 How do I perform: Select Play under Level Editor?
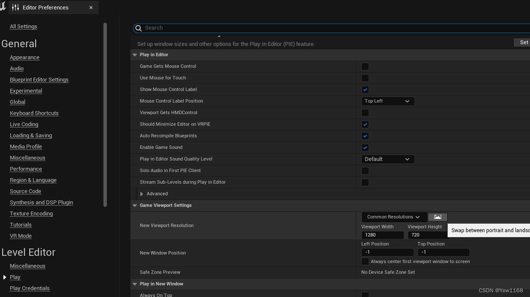(15, 277)
